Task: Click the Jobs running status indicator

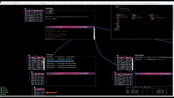Action: tap(148, 87)
